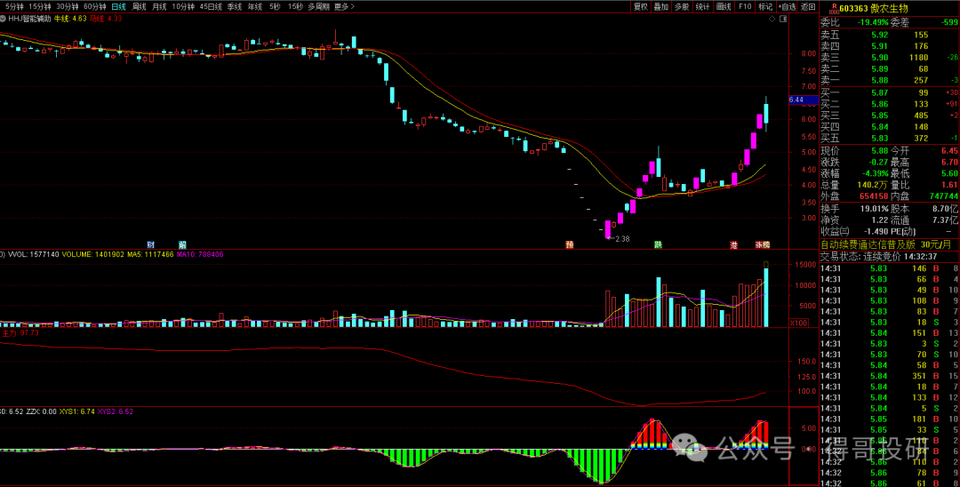Select the 日线 daily chart tab
Screen dimensions: 960x487
[x=119, y=7]
